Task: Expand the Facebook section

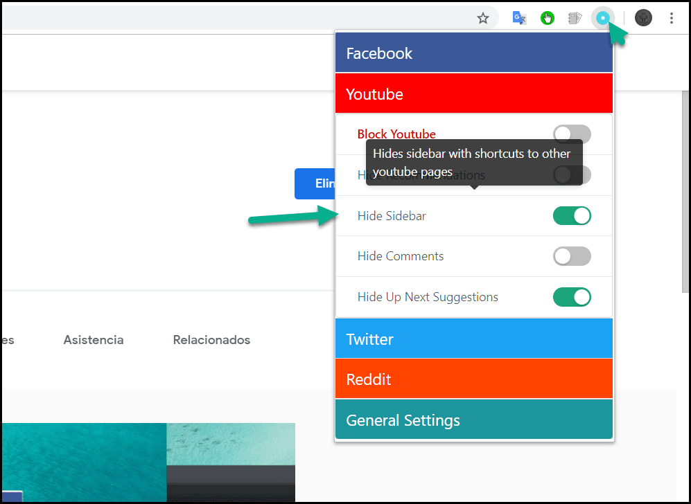Action: pos(474,53)
